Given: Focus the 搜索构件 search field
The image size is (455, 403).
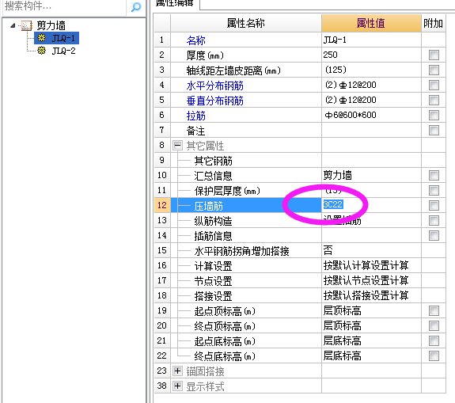Looking at the screenshot, I should point(64,6).
